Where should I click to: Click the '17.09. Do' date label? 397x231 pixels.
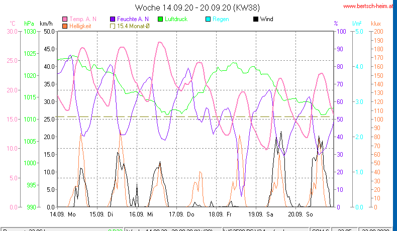(181, 214)
